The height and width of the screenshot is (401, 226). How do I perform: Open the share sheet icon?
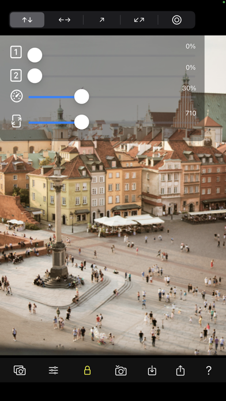coord(180,370)
